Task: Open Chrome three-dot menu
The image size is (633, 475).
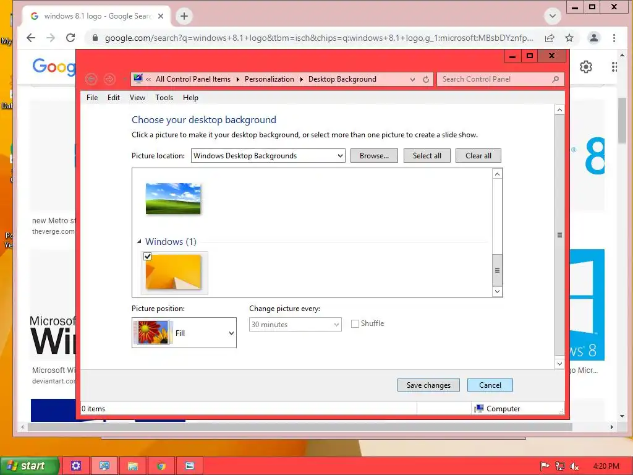Action: (x=614, y=38)
